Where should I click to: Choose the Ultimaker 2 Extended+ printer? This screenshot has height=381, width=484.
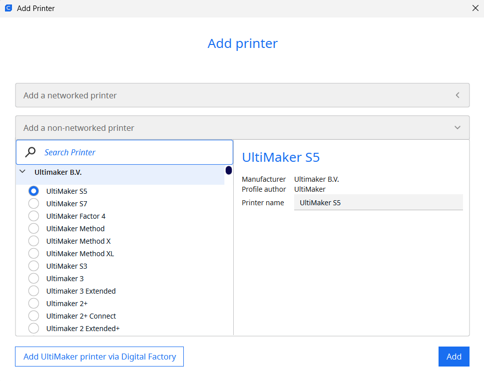[x=33, y=328]
